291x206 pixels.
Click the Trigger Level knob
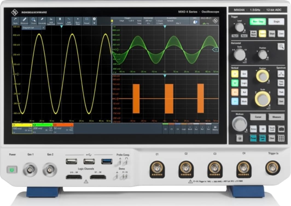tap(239, 27)
